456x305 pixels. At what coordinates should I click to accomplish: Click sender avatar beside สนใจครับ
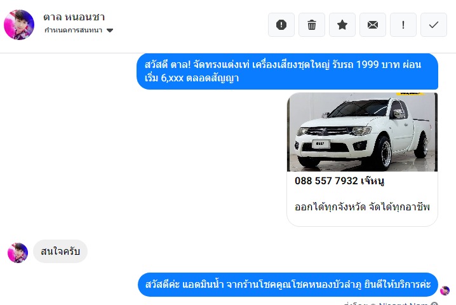18,253
